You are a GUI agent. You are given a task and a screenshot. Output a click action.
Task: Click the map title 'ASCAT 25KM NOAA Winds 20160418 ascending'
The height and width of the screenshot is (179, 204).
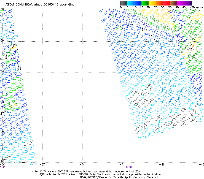40,5
